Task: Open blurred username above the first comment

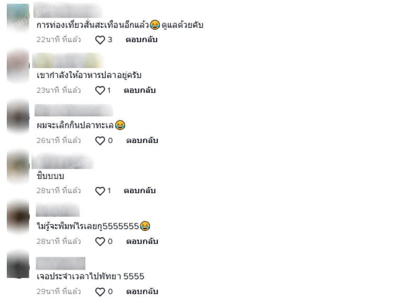Action: point(68,10)
